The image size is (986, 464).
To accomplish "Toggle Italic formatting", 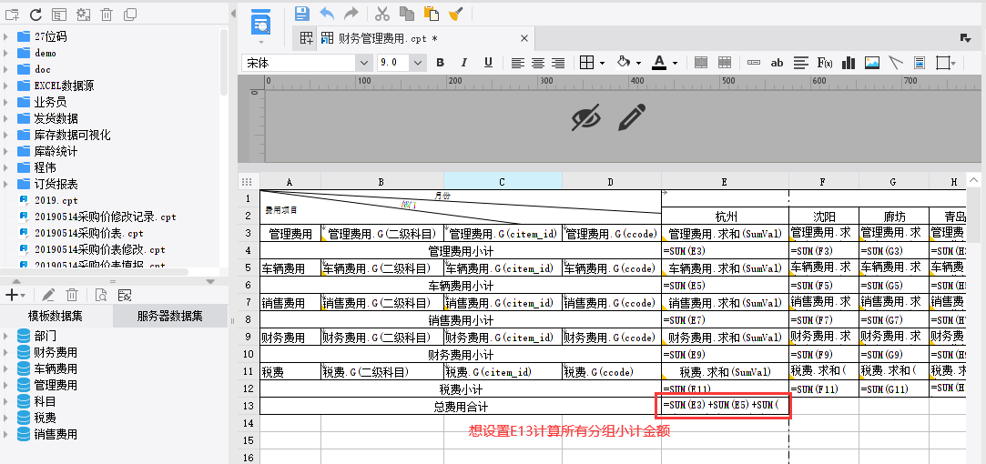I will [x=464, y=63].
